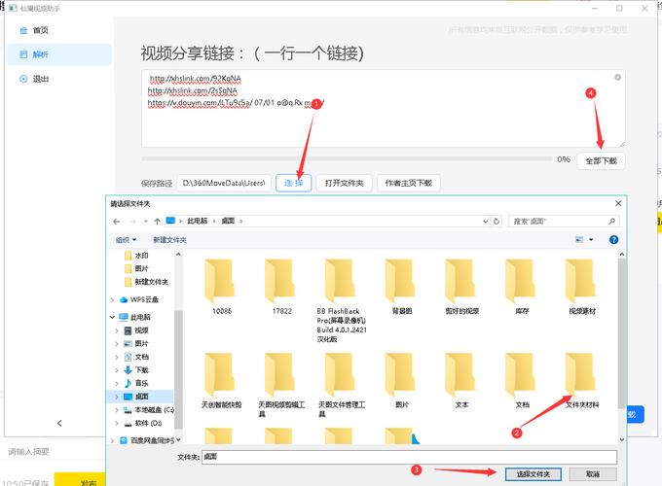Click the 文件夹 name input field
662x486 pixels.
pyautogui.click(x=409, y=457)
